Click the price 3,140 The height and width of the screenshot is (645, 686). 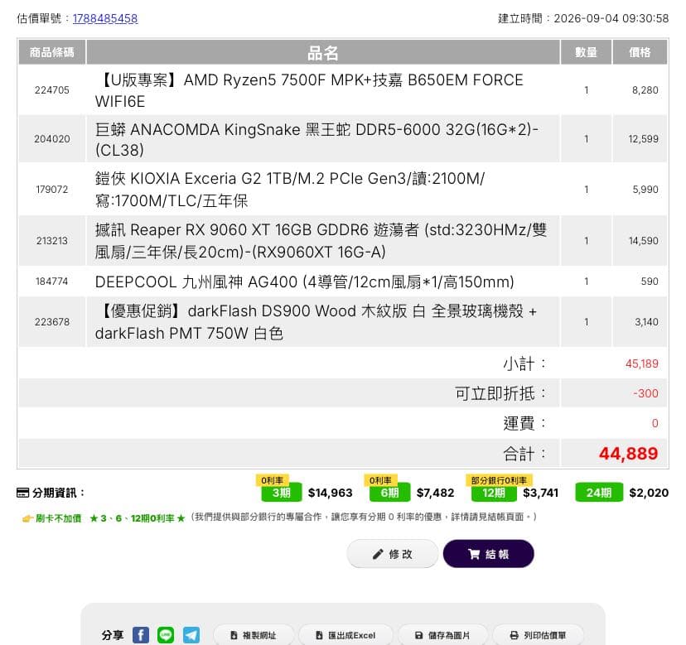[646, 322]
